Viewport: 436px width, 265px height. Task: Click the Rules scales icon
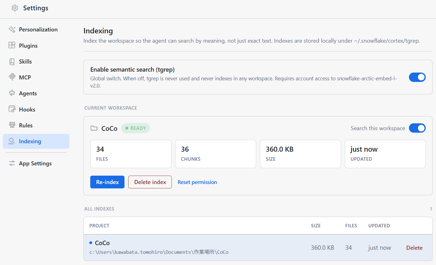click(x=12, y=125)
